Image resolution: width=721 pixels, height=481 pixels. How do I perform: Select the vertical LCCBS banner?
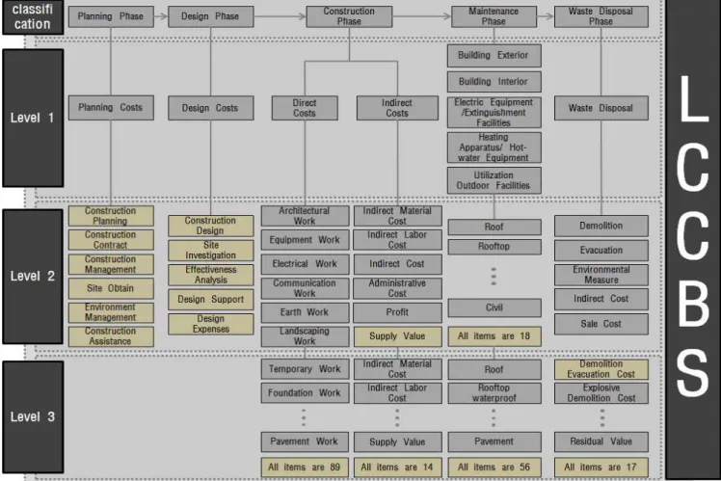pos(693,240)
